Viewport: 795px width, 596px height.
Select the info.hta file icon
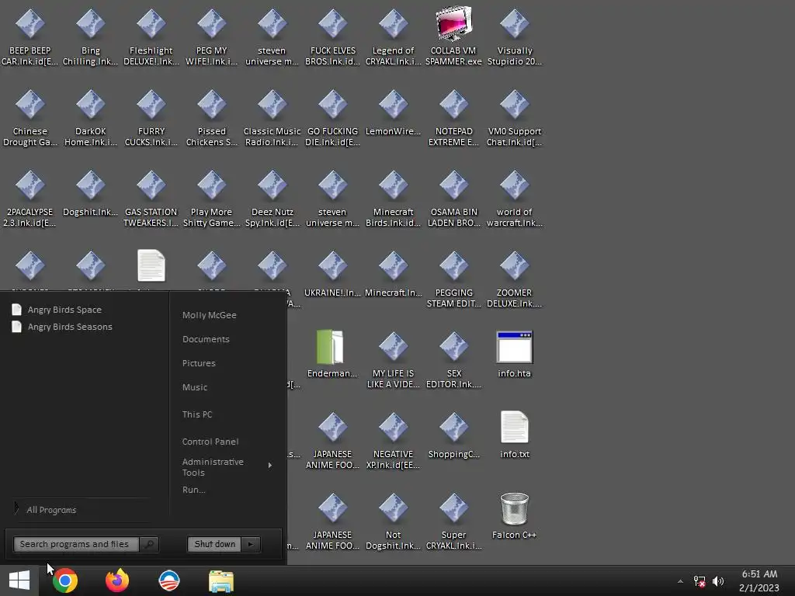[514, 354]
